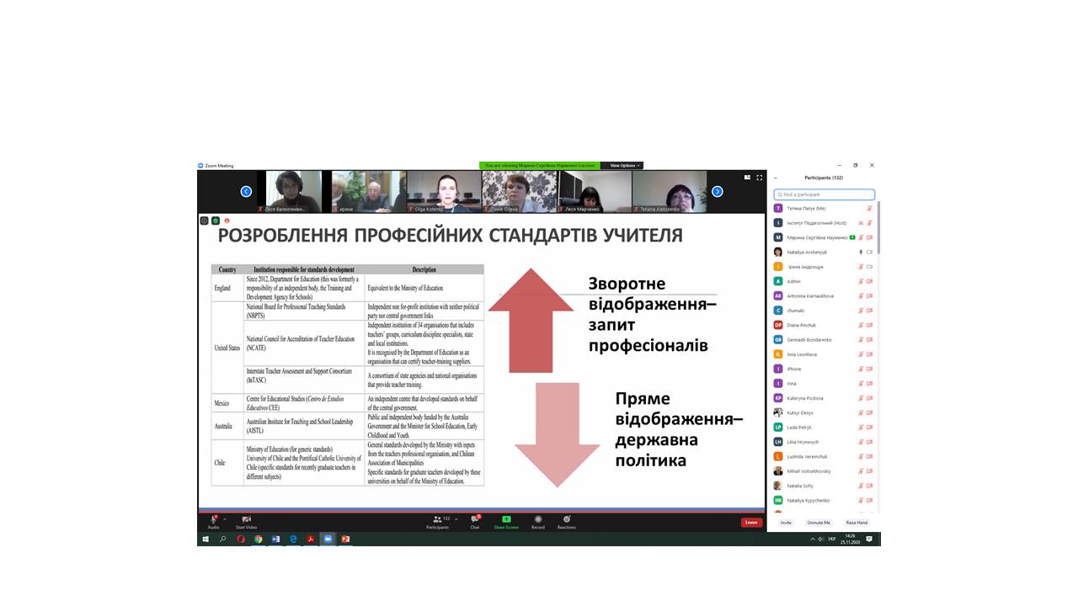Unmute the microphone via the Audio button
1078x606 pixels.
click(x=214, y=521)
